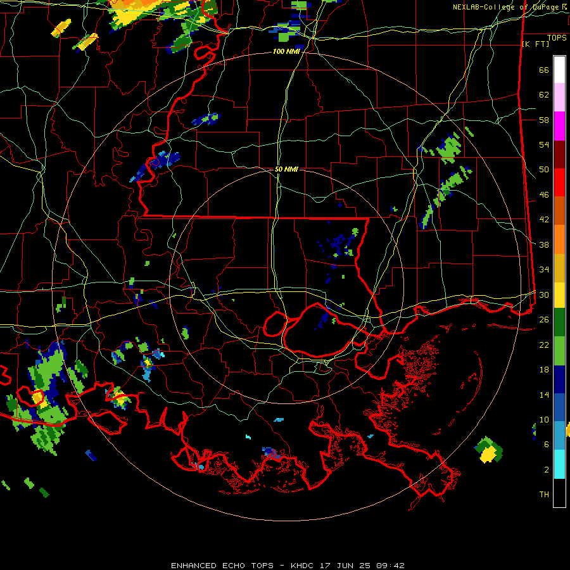Click the 18 legend value
Viewport: 570px width, 570px height.
click(544, 370)
